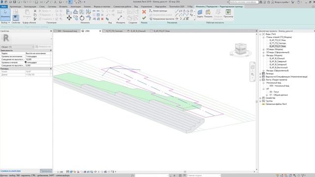
Task: Select the Copy tool next to Move
Action: coord(75,18)
